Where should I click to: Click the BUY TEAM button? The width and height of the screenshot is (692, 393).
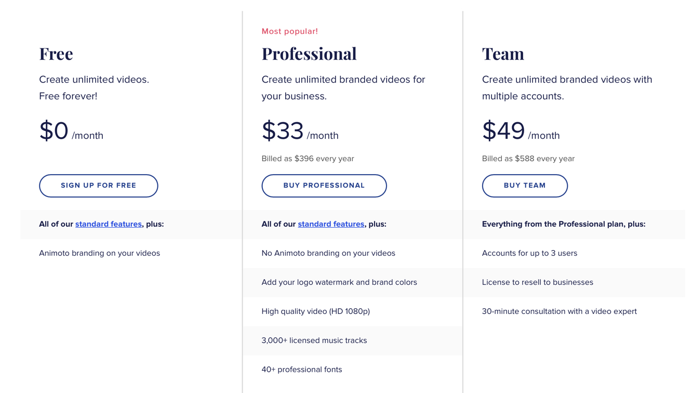(x=525, y=186)
